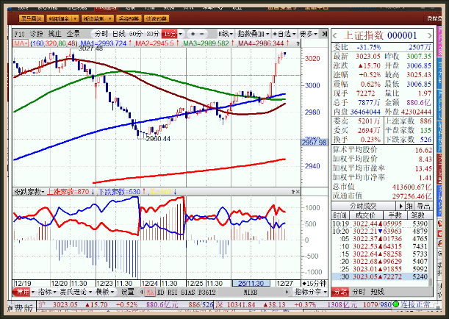Select the RSI indicator tab
Image resolution: width=449 pixels, height=319 pixels.
(172, 293)
